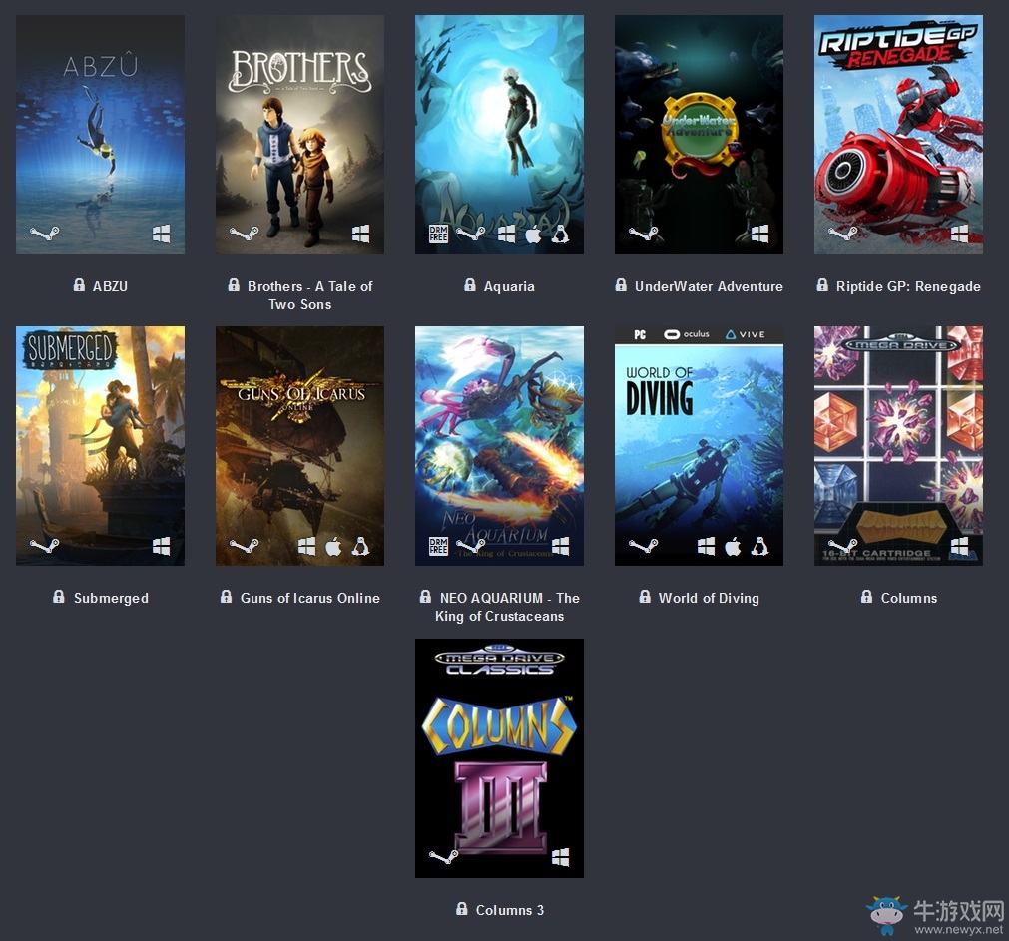Select the Riptide GP Renegade cover
Image resolution: width=1009 pixels, height=941 pixels.
898,135
